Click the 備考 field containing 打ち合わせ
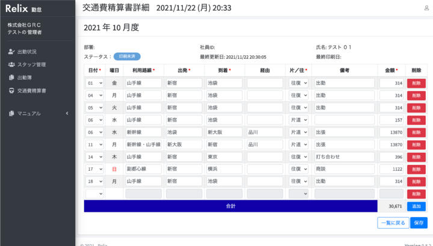Image resolution: width=433 pixels, height=246 pixels. [344, 157]
